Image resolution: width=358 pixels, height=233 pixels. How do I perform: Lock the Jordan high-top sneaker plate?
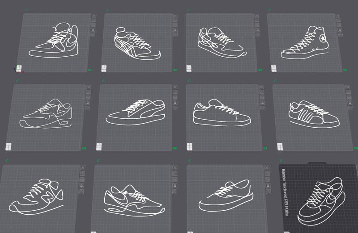93,30
